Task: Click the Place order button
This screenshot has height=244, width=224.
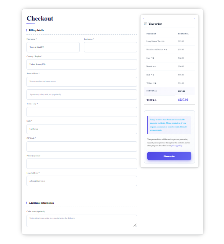Action: 169,156
